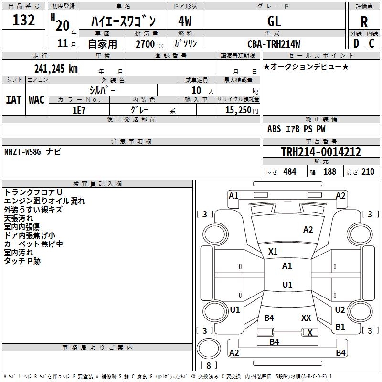Image resolution: width=382 pixels, height=382 pixels.
Task: Click the width value 188
Action: pos(329,171)
